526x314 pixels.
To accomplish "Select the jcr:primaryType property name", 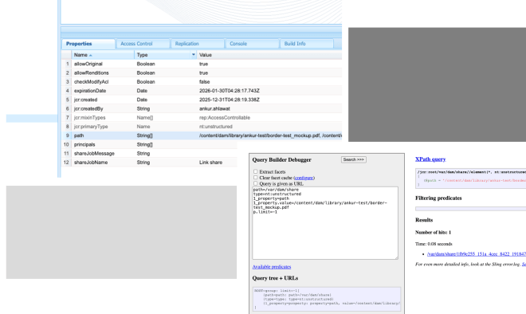I will 91,127.
